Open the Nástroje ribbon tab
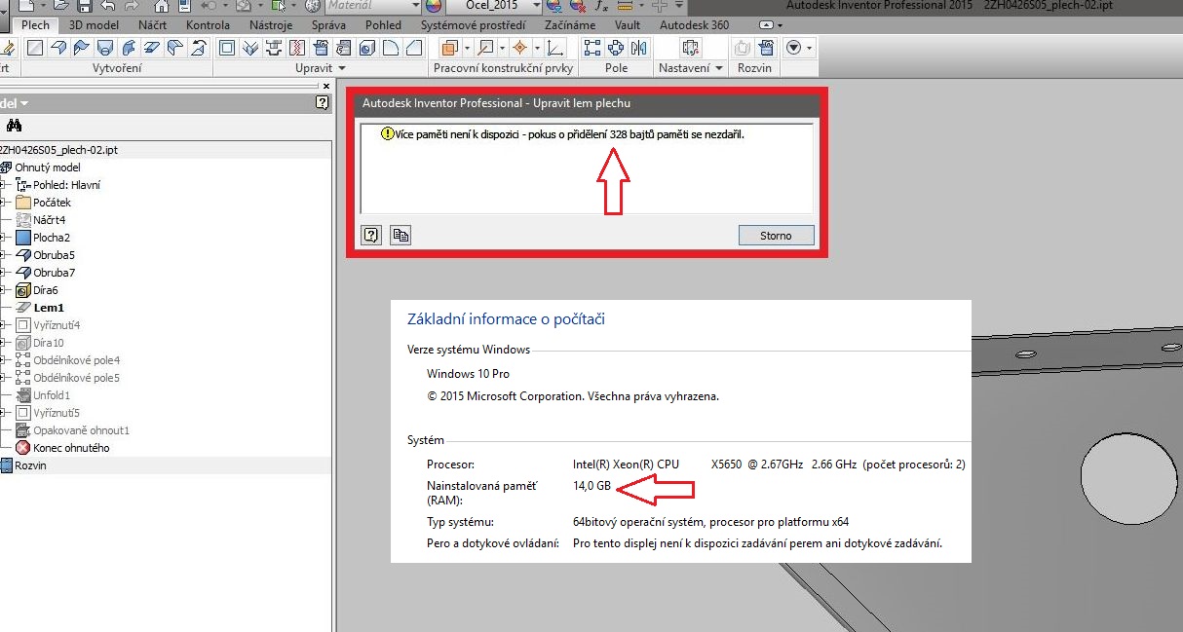Image resolution: width=1183 pixels, height=632 pixels. tap(271, 25)
